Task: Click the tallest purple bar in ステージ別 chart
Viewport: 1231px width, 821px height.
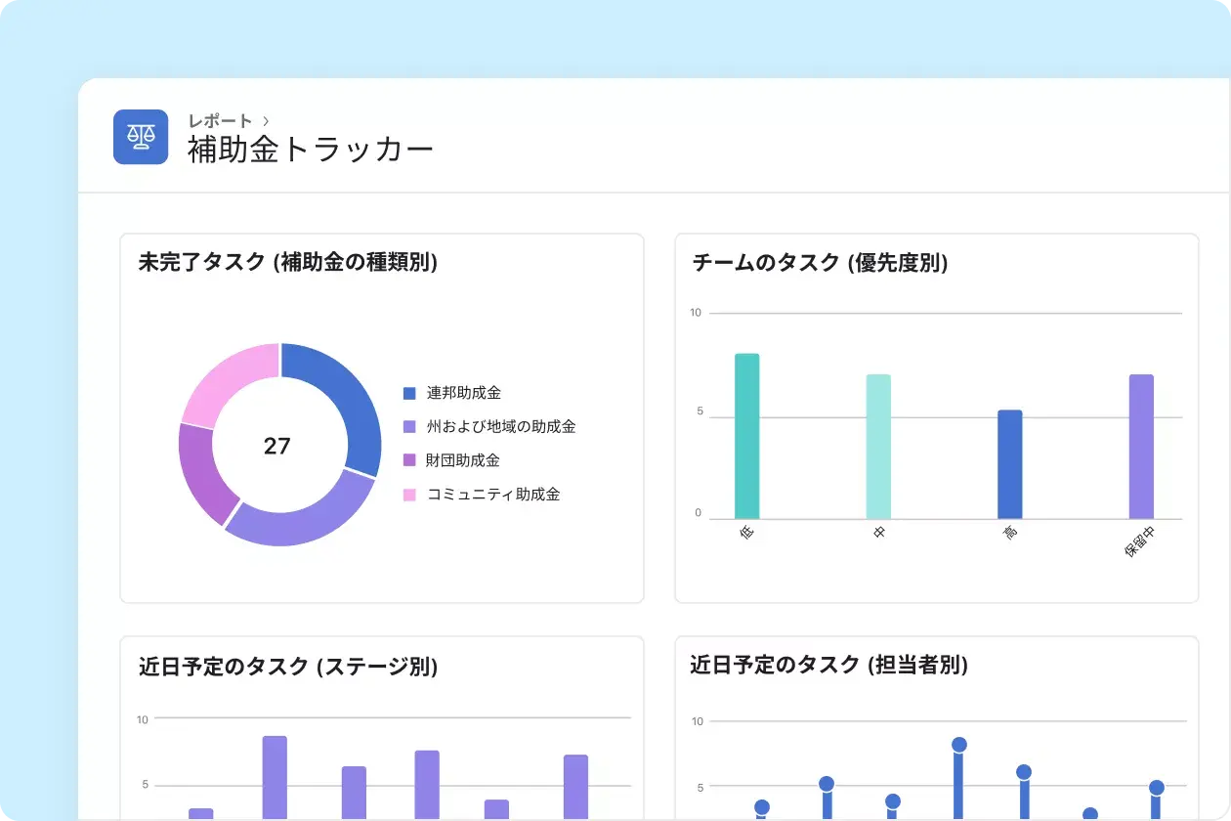Action: pyautogui.click(x=275, y=778)
